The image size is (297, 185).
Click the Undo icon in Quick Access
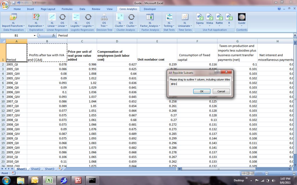point(19,3)
